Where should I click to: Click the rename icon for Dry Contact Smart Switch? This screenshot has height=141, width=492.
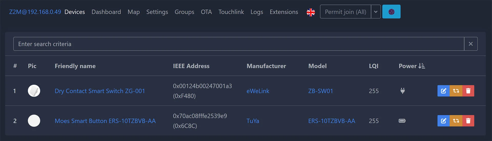click(x=443, y=91)
